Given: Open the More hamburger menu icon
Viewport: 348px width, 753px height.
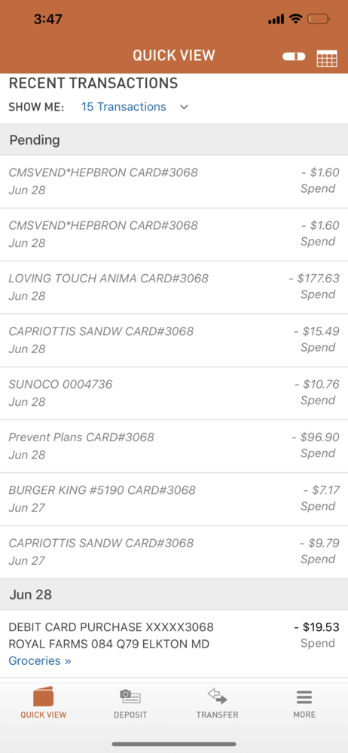Looking at the screenshot, I should coord(304,697).
